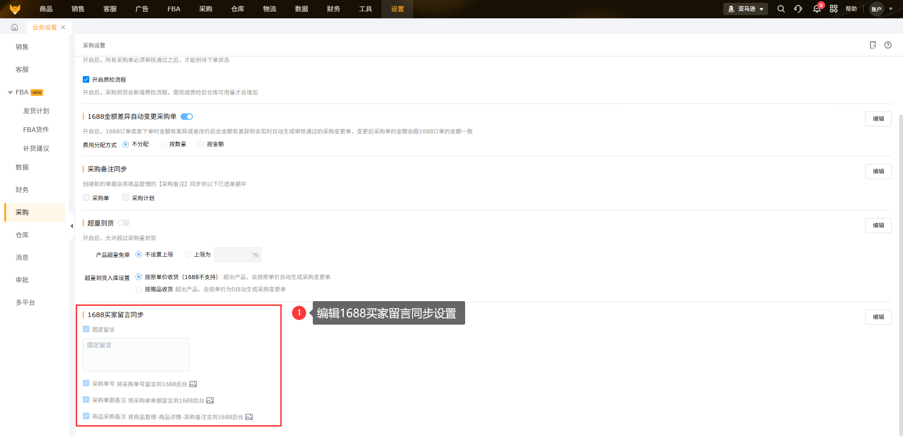
Task: Select 客服 in settings sidebar
Action: point(22,70)
